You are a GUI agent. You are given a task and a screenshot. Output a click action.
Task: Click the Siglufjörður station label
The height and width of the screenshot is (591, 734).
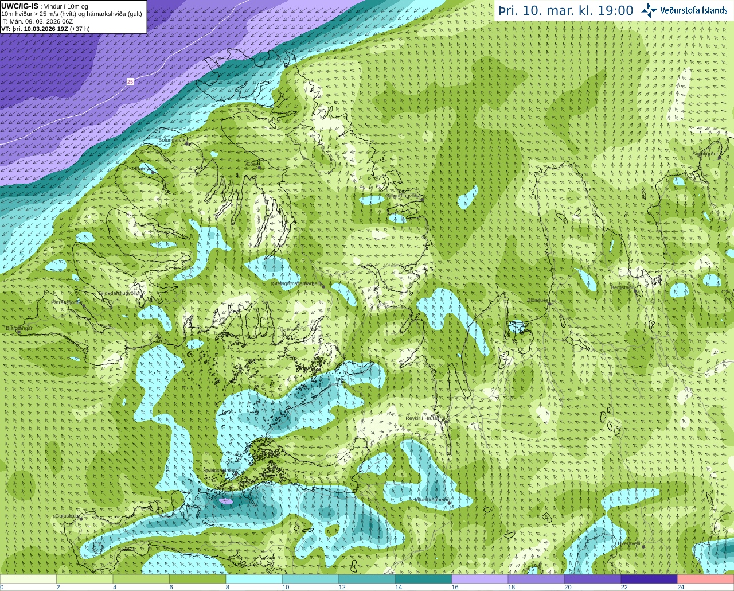click(x=706, y=154)
